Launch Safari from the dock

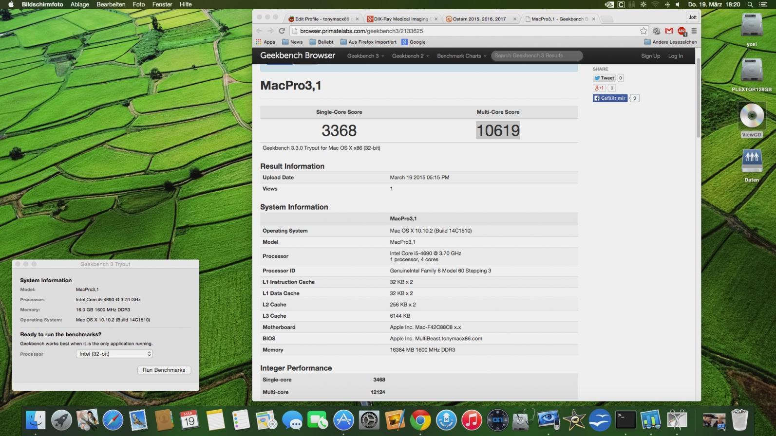[x=113, y=419]
